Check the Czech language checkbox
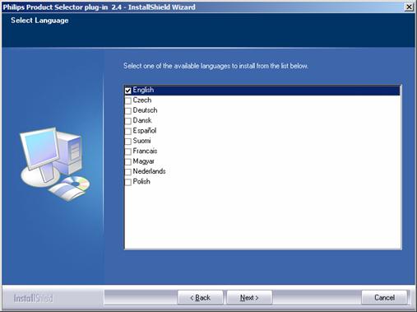Viewport: 417px width, 312px height. point(127,100)
